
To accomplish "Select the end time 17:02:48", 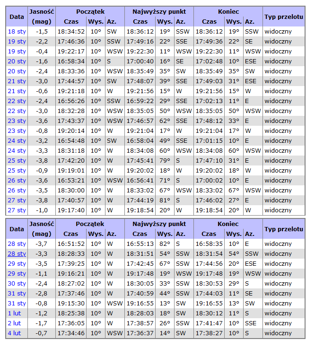I will click(x=209, y=61).
